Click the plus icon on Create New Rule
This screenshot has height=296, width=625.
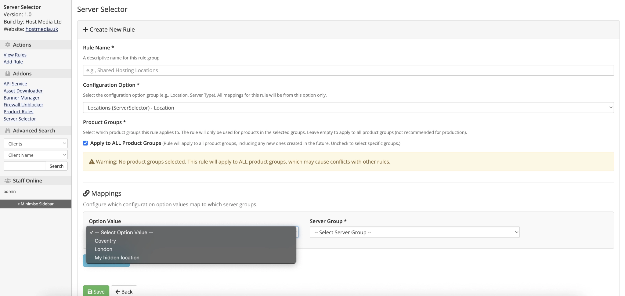pyautogui.click(x=85, y=29)
